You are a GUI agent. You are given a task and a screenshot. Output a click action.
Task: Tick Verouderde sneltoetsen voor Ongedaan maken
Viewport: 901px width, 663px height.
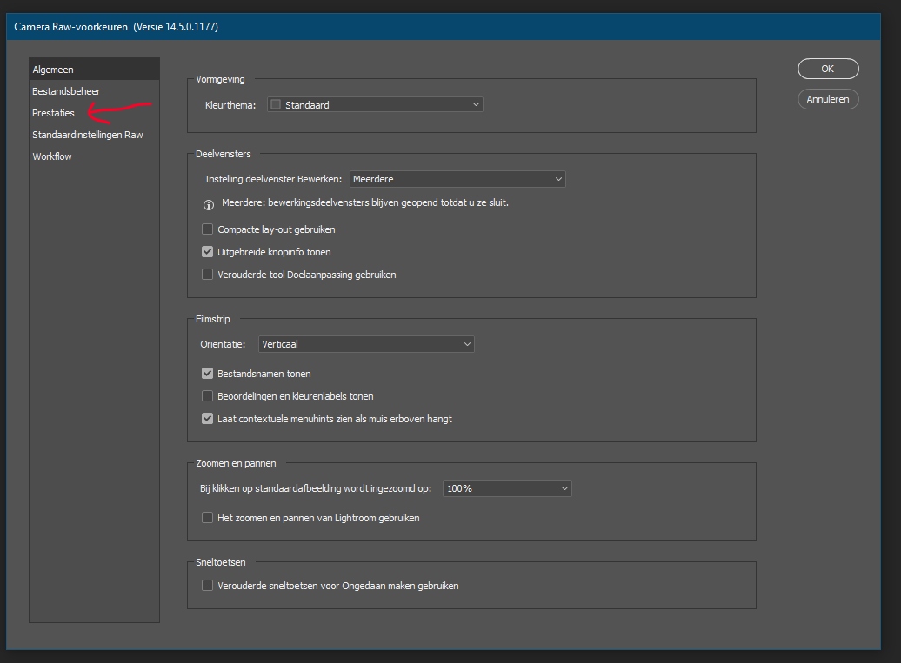tap(208, 586)
